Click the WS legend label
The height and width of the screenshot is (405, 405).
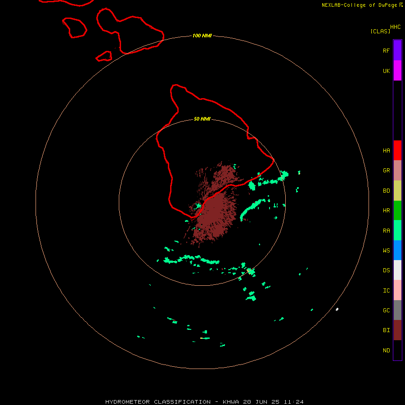[x=386, y=251]
